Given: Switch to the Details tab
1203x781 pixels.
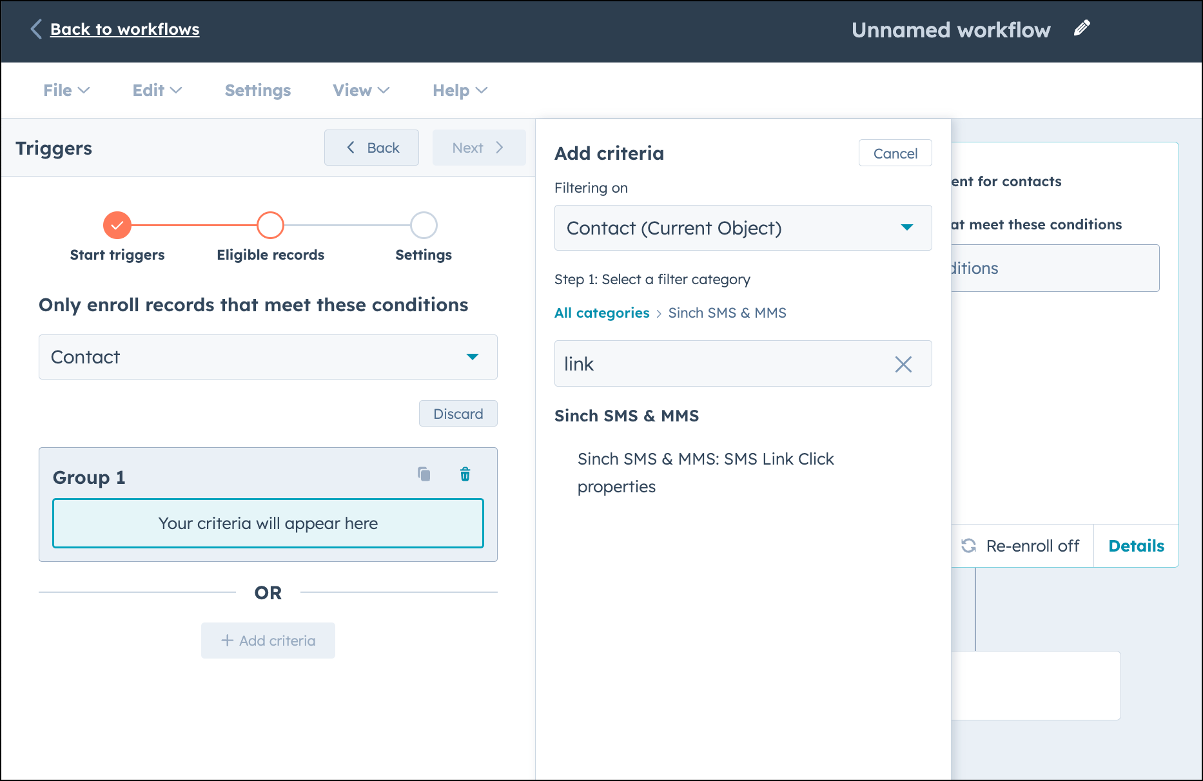Looking at the screenshot, I should point(1136,546).
